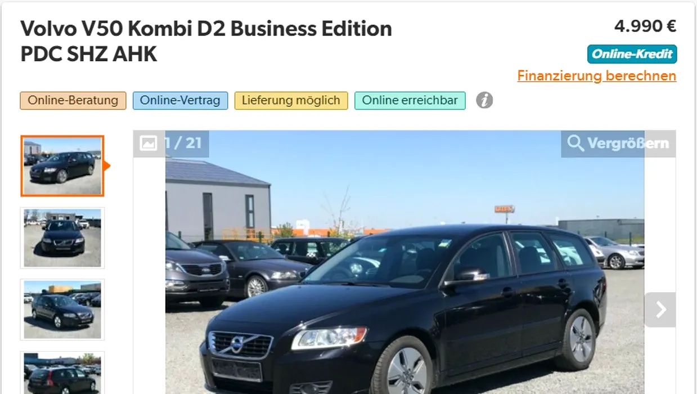Go to next photo with right arrow
Image resolution: width=697 pixels, height=394 pixels.
pyautogui.click(x=660, y=310)
